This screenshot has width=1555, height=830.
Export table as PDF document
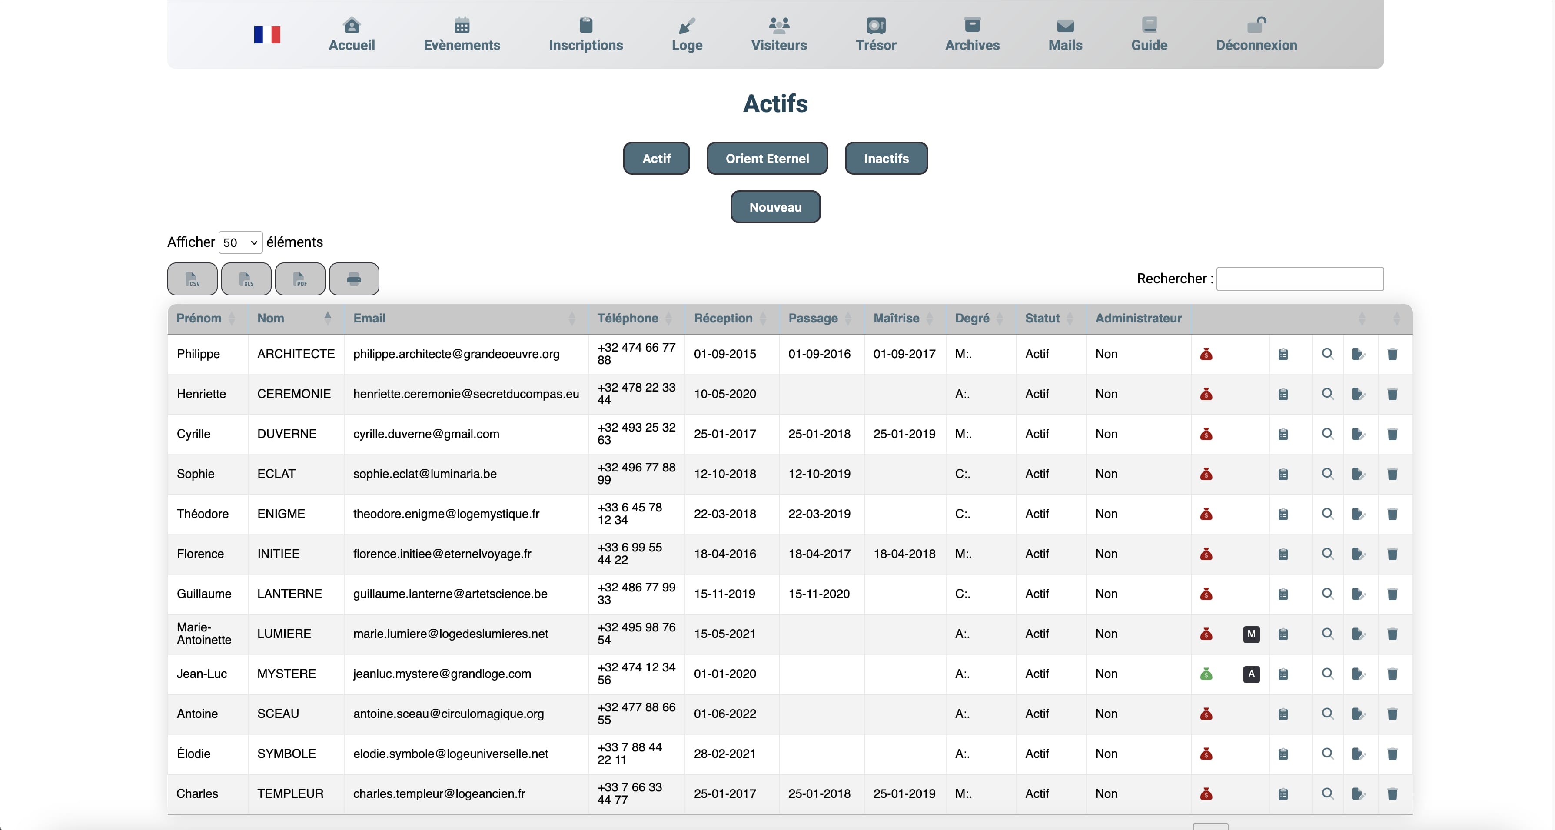click(300, 279)
